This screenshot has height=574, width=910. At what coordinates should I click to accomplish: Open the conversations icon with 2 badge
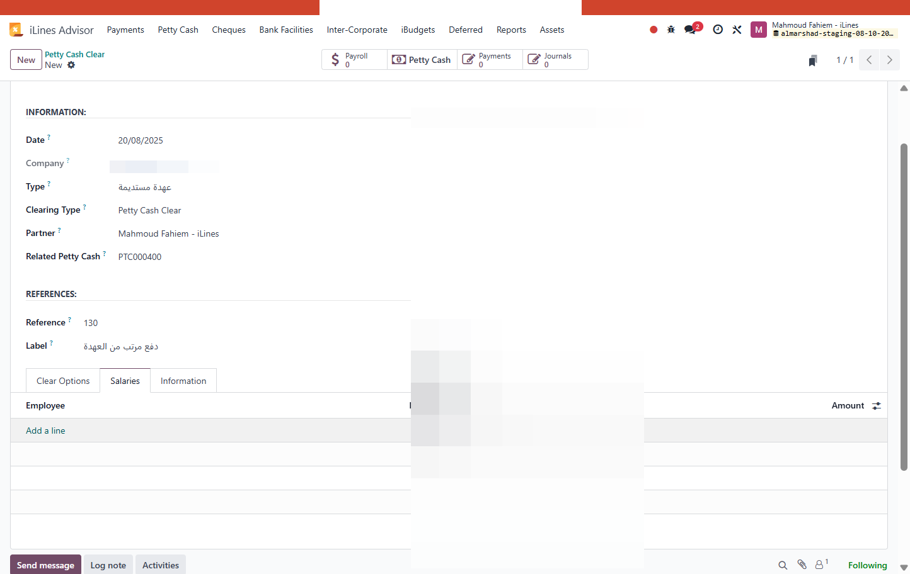click(693, 28)
